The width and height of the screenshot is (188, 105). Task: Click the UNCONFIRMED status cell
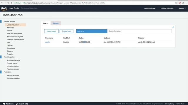point(84,42)
